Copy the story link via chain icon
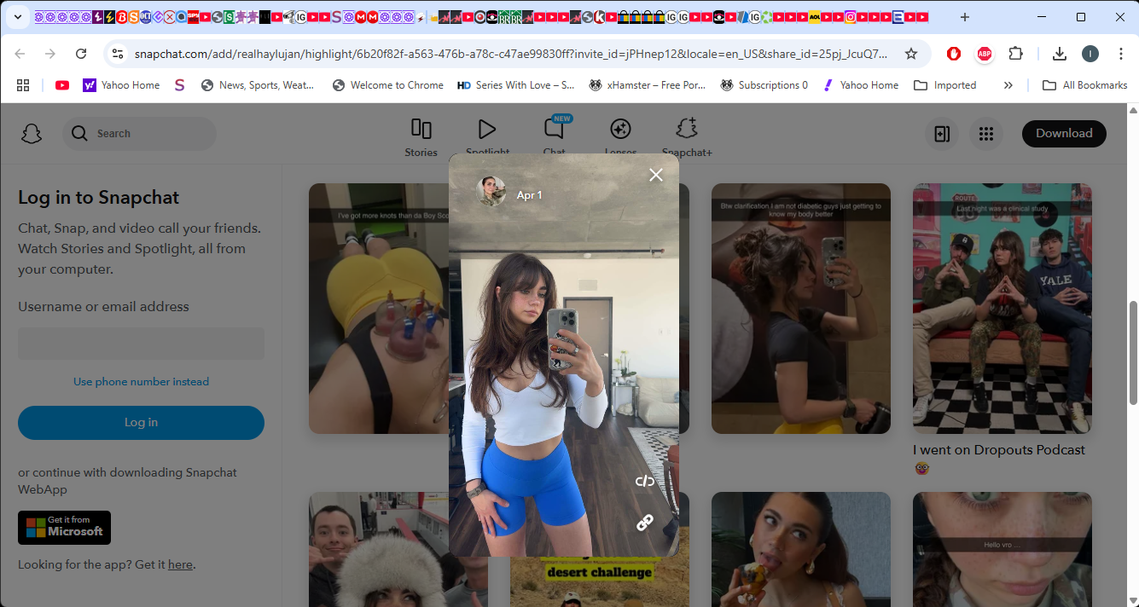 (x=645, y=523)
